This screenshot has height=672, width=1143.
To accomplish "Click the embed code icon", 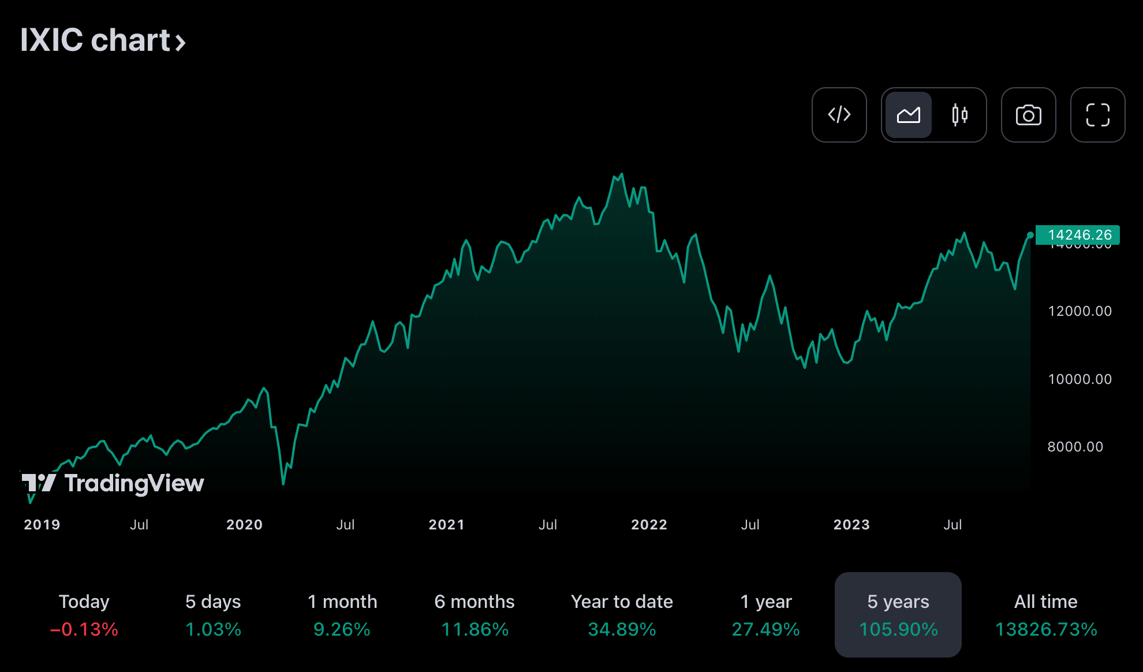I will pyautogui.click(x=839, y=115).
